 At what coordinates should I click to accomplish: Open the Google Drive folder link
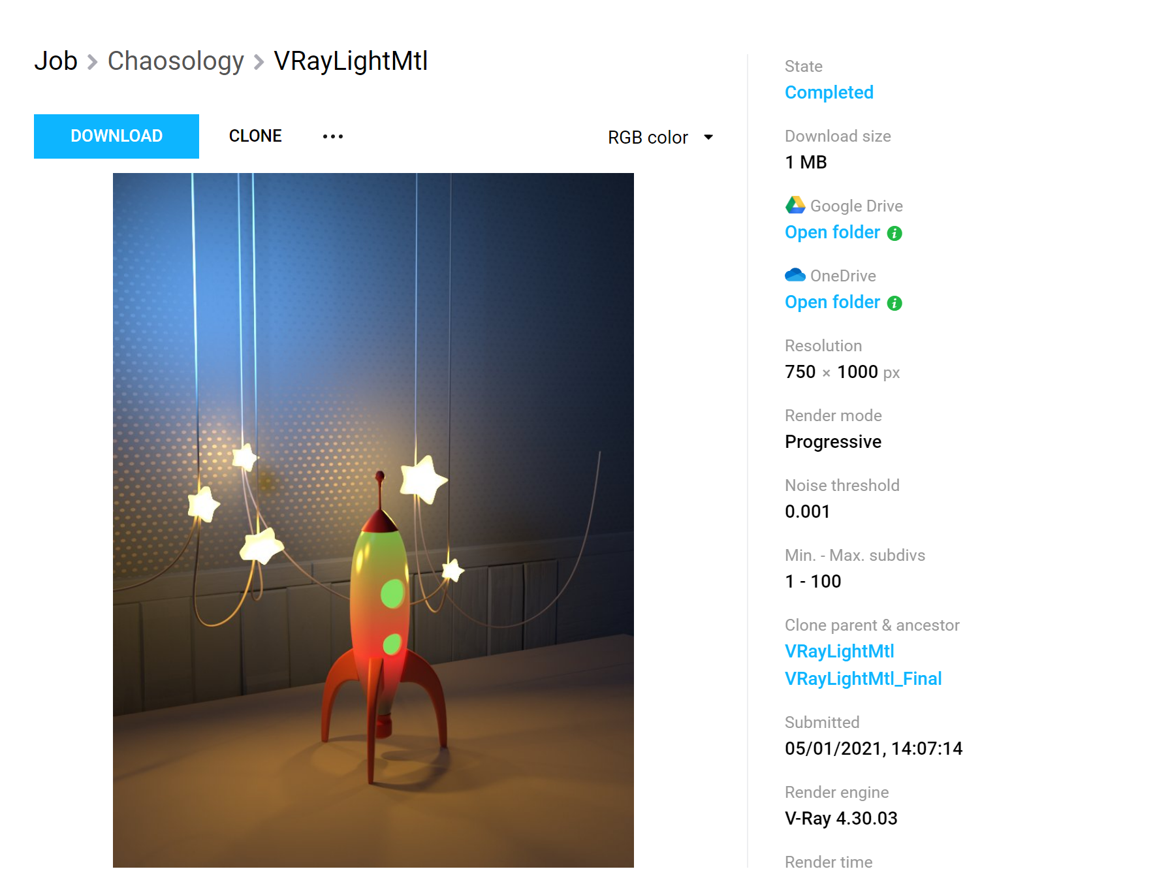832,232
